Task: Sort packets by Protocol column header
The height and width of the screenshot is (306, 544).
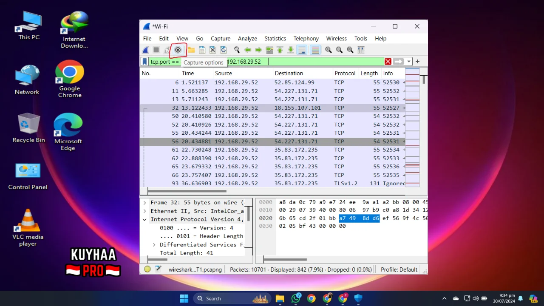Action: tap(345, 73)
